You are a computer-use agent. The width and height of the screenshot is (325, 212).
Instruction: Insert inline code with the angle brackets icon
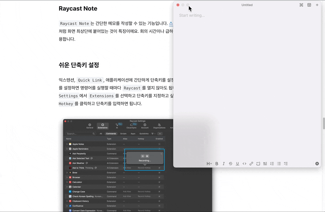pyautogui.click(x=244, y=164)
